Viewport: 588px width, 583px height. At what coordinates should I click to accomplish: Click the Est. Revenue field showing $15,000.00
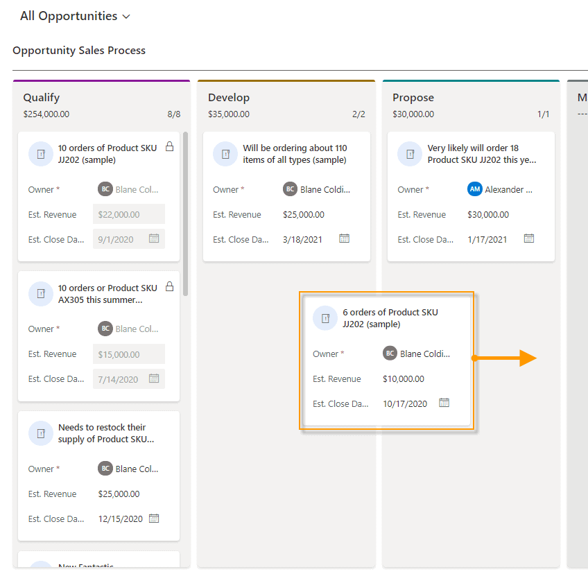129,354
